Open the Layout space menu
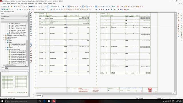This screenshot has height=103, width=183. coord(14,4)
